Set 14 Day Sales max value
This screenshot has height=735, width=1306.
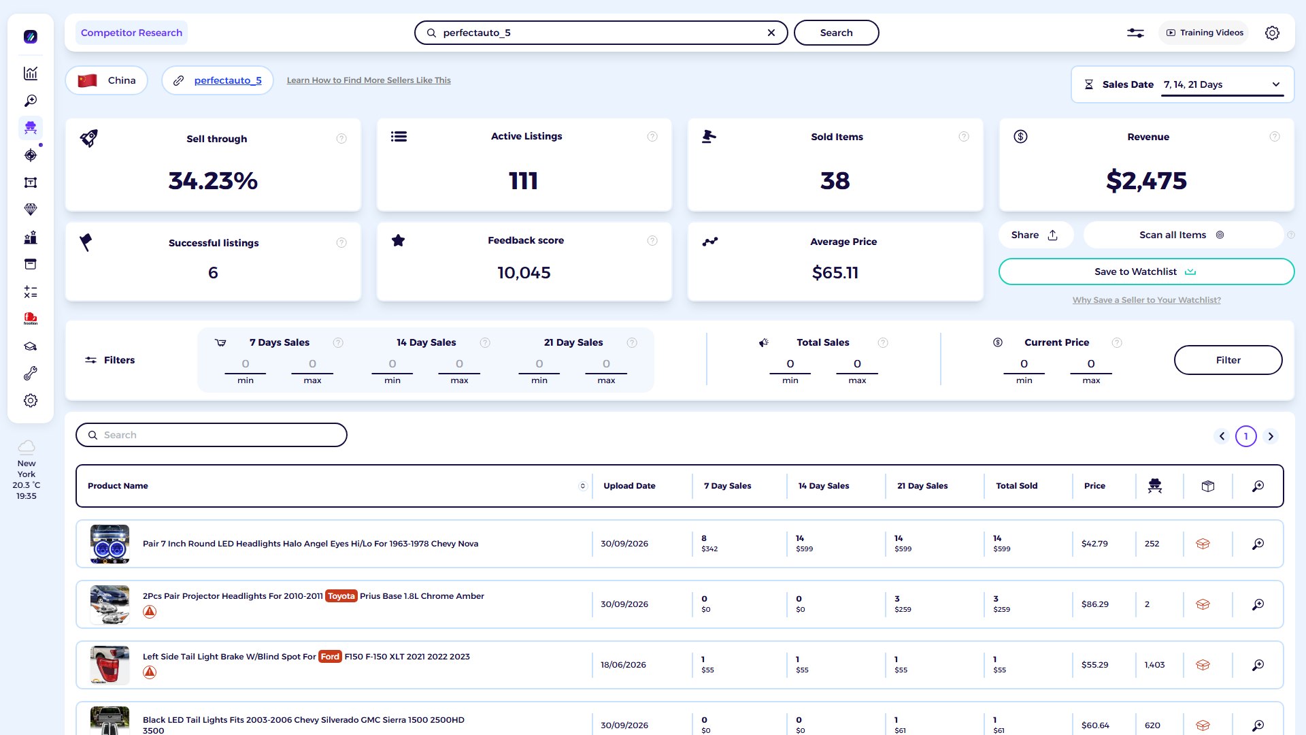[459, 364]
